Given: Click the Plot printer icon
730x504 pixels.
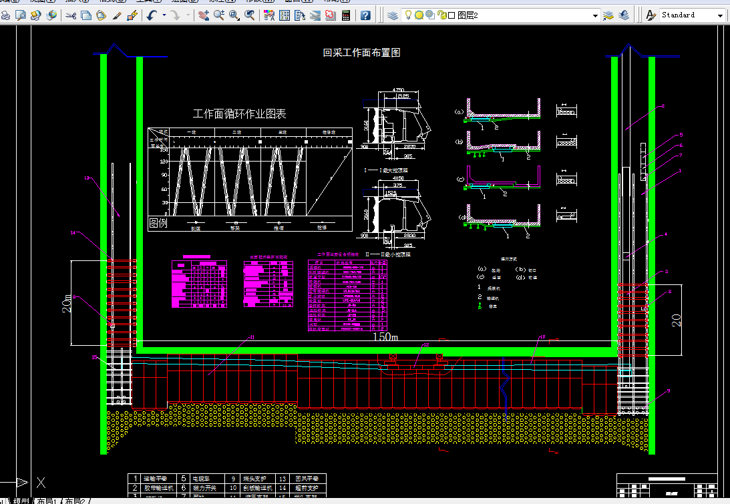Looking at the screenshot, I should click(x=5, y=15).
